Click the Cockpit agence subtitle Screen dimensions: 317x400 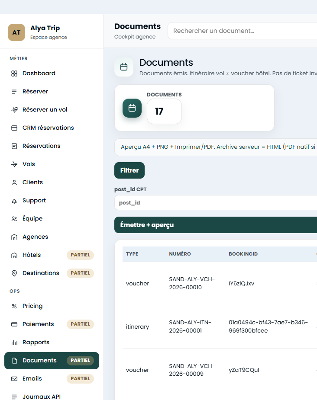(135, 37)
